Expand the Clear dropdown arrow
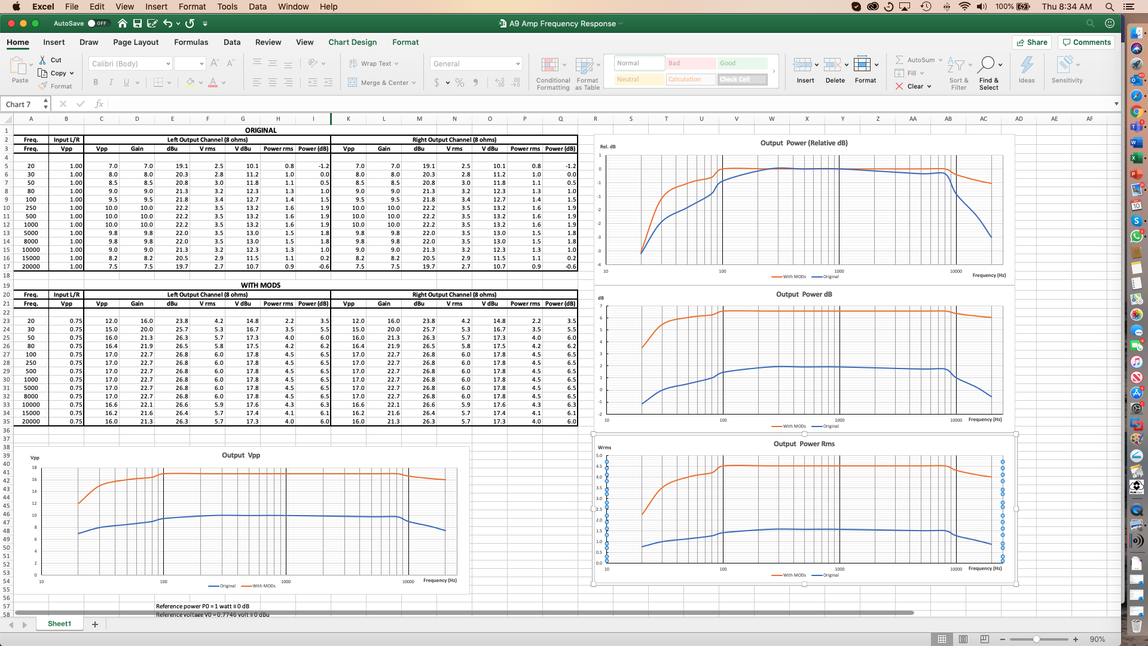Image resolution: width=1148 pixels, height=646 pixels. tap(929, 86)
